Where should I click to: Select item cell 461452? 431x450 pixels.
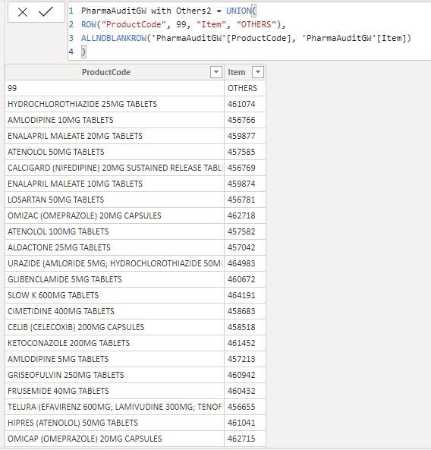[245, 343]
